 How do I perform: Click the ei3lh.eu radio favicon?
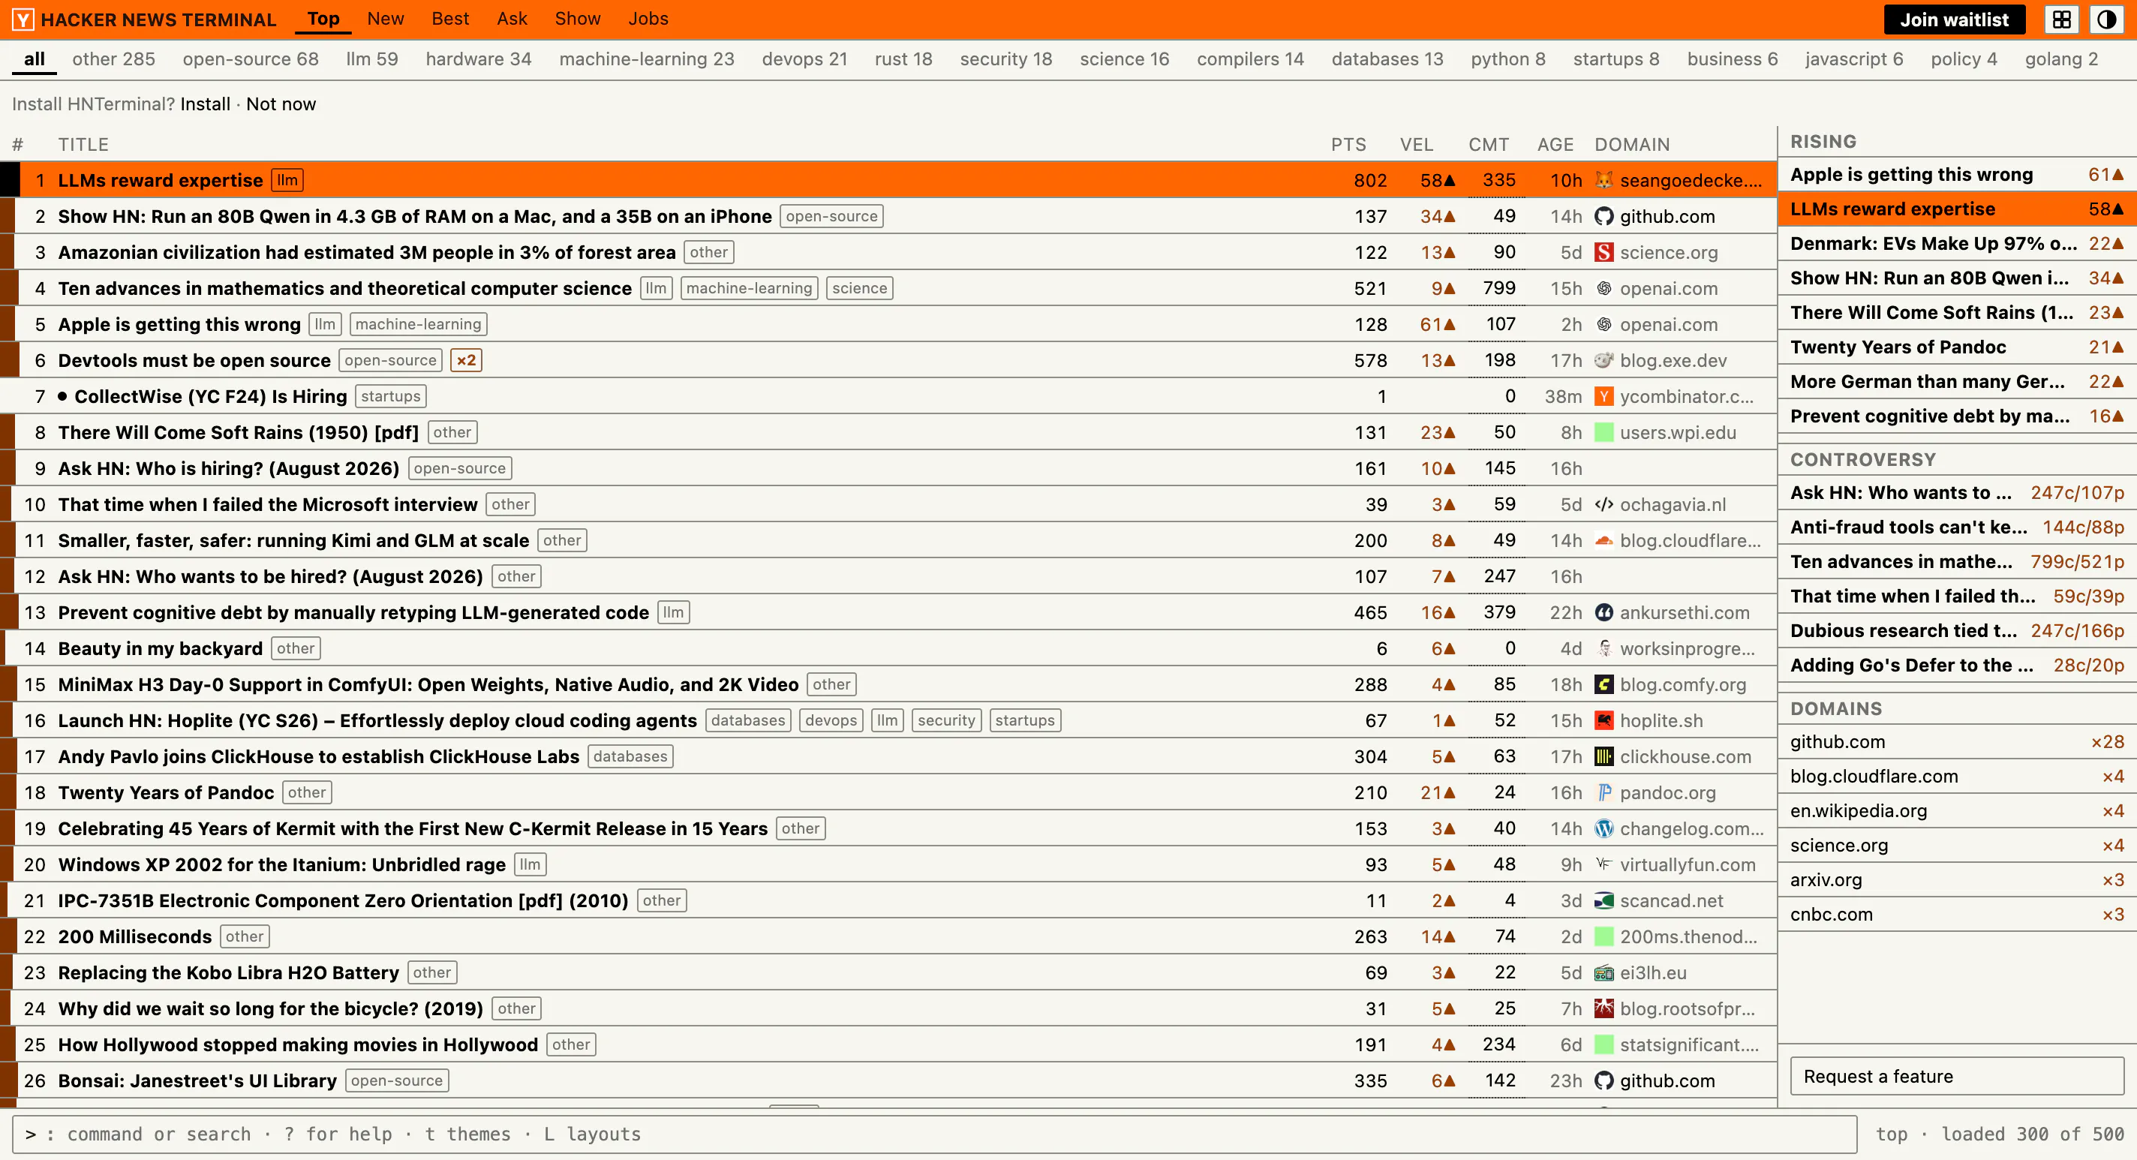point(1604,972)
